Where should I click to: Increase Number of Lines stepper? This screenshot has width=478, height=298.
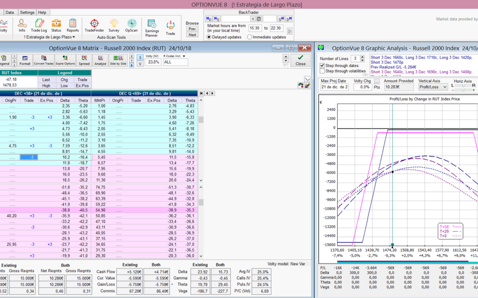click(362, 57)
